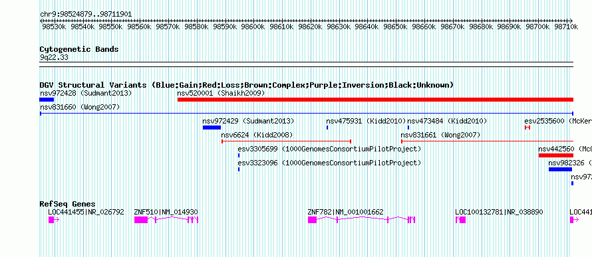This screenshot has height=257, width=592.
Task: Click the small blue esv3323096 variant mark
Action: (239, 169)
